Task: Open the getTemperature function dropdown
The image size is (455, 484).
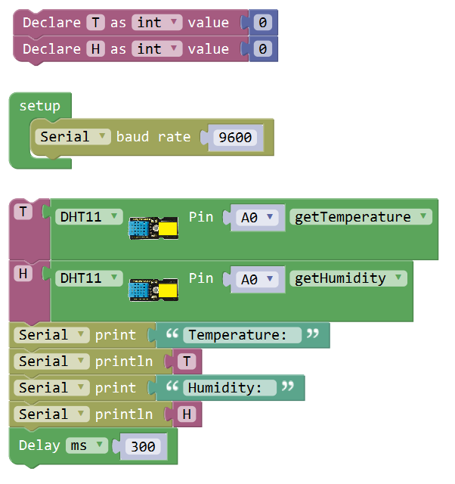Action: point(361,217)
